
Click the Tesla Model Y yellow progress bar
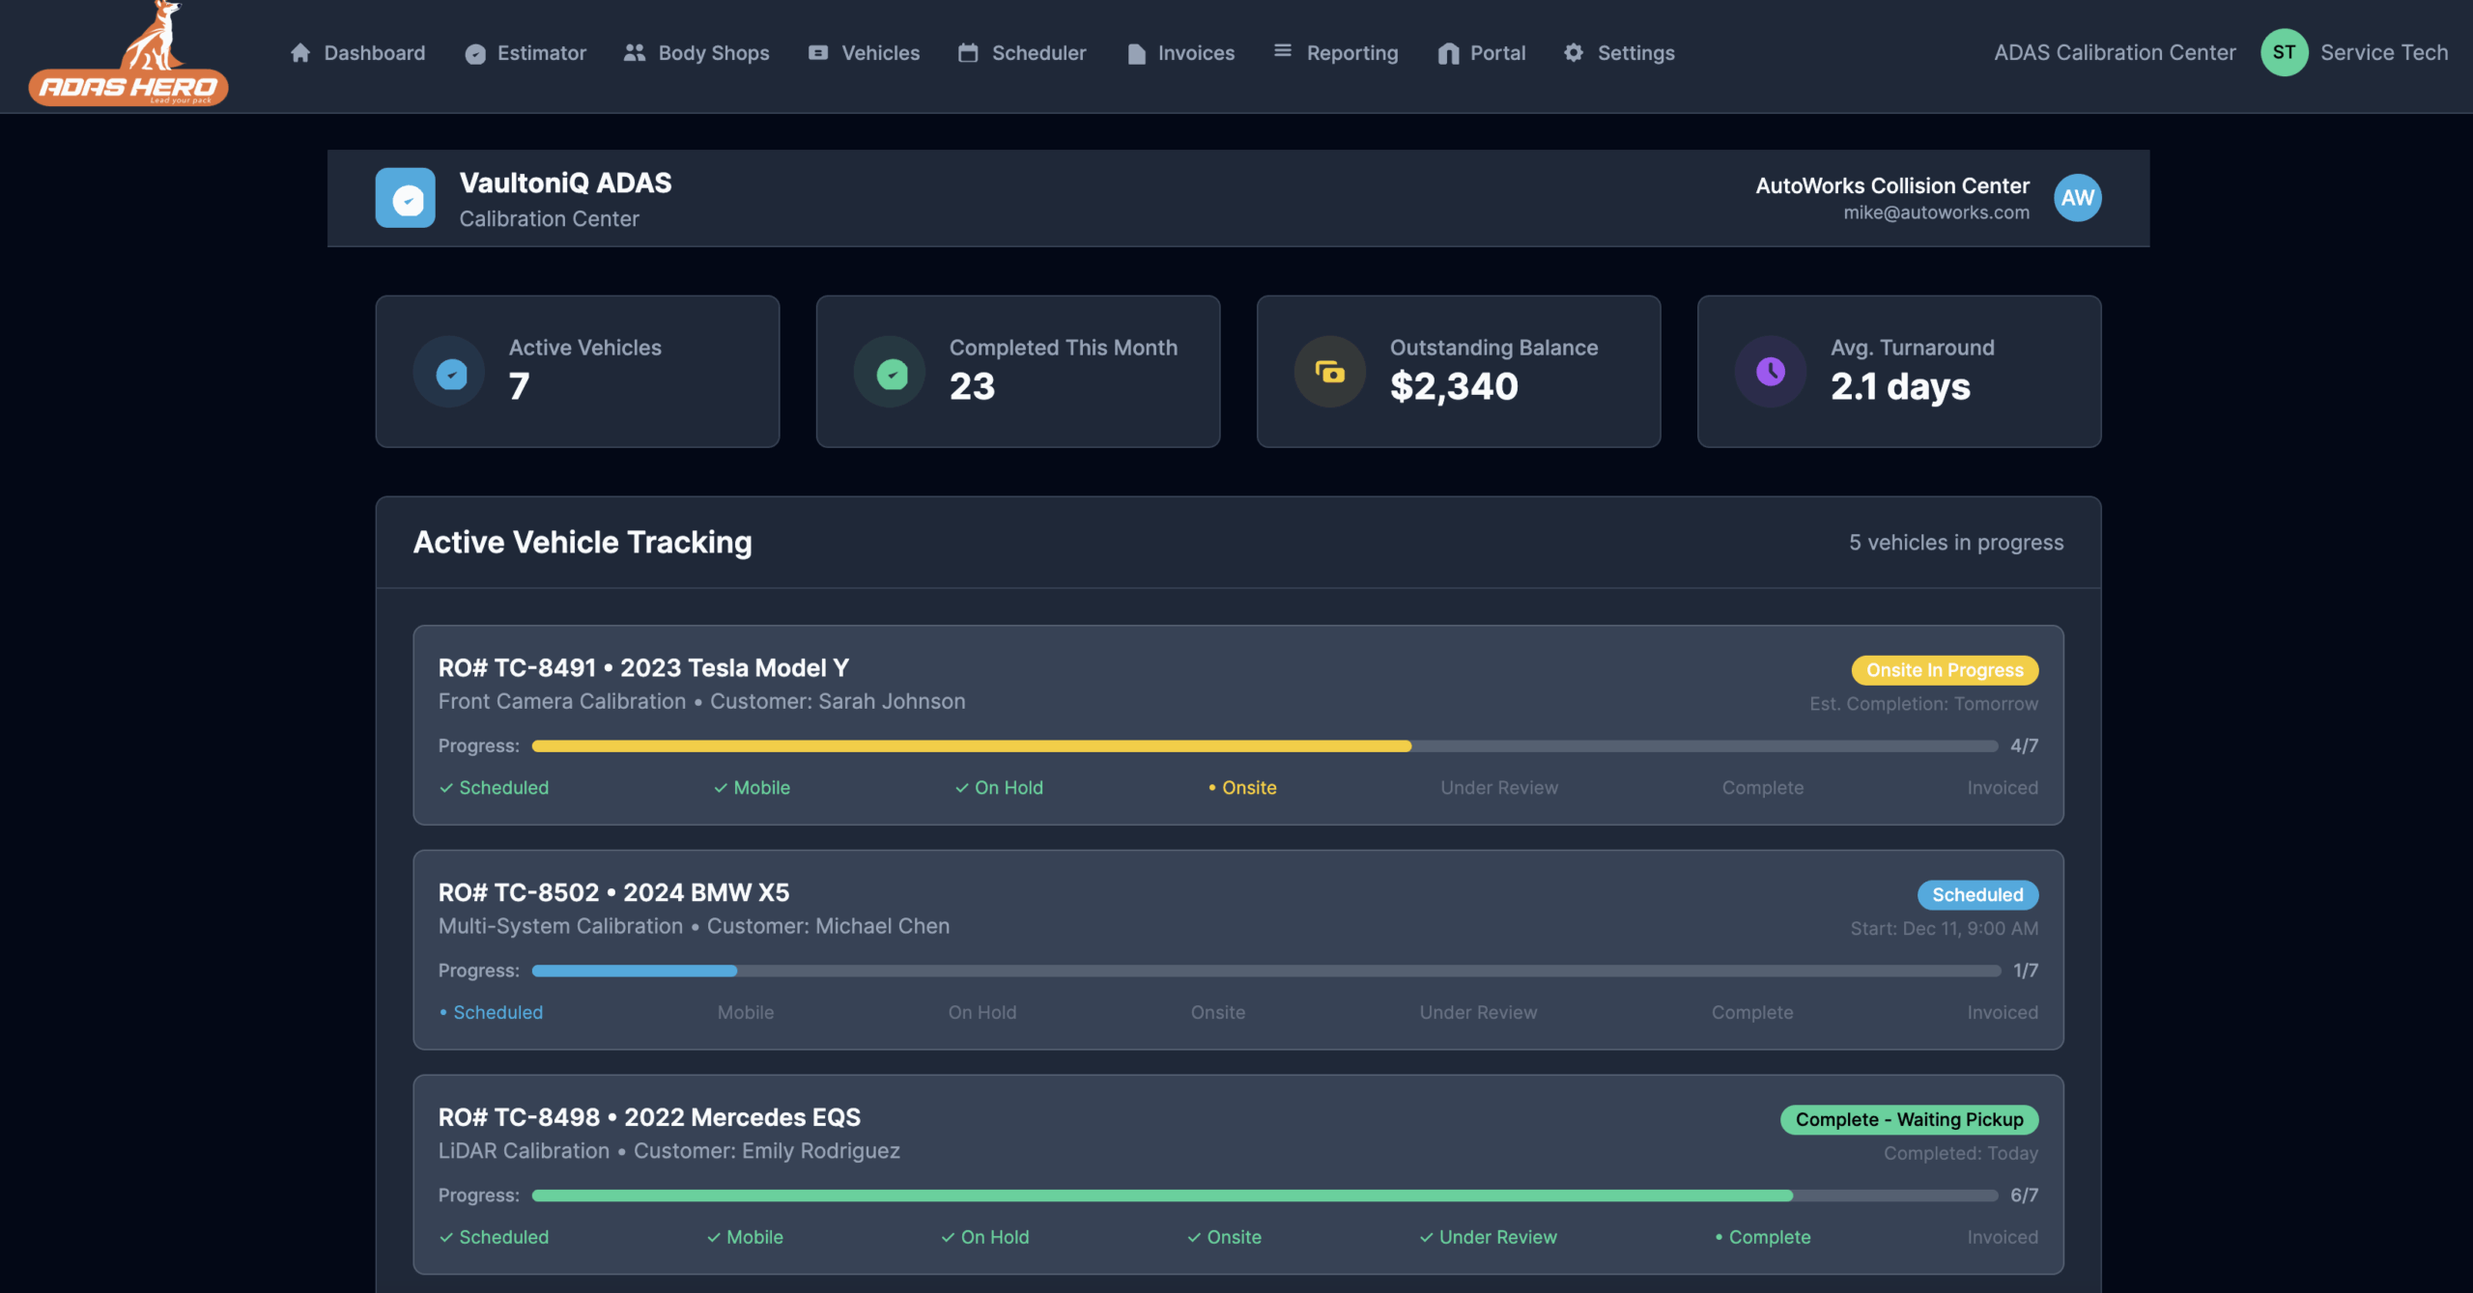point(971,746)
